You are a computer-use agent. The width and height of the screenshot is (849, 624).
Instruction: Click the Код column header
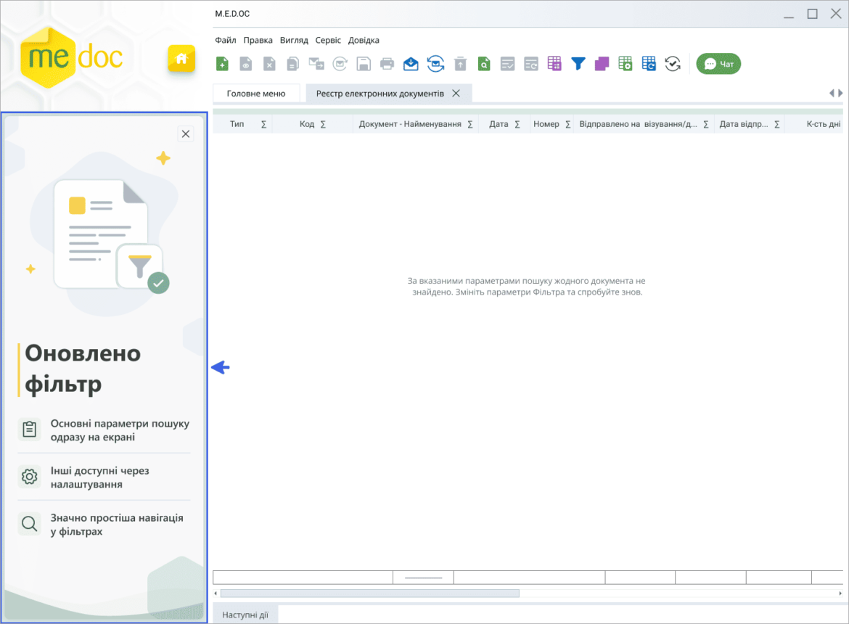tap(307, 124)
